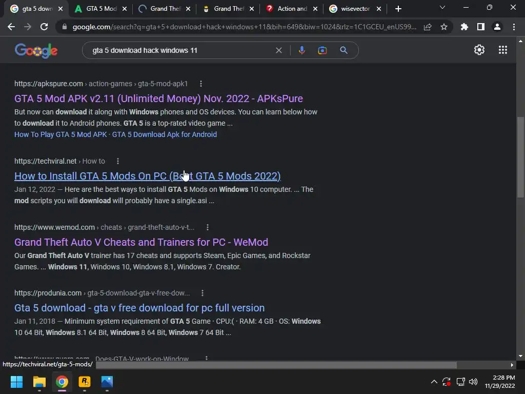Close the wisevector tab
The width and height of the screenshot is (525, 394).
pos(379,9)
